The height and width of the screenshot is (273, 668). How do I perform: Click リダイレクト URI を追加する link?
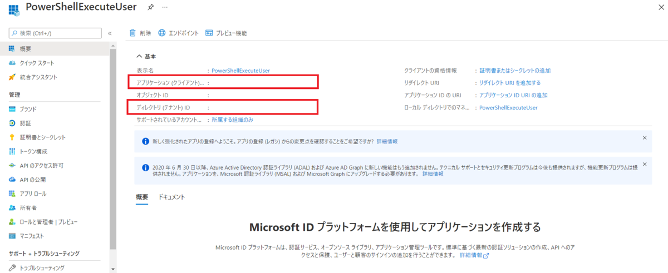click(510, 83)
